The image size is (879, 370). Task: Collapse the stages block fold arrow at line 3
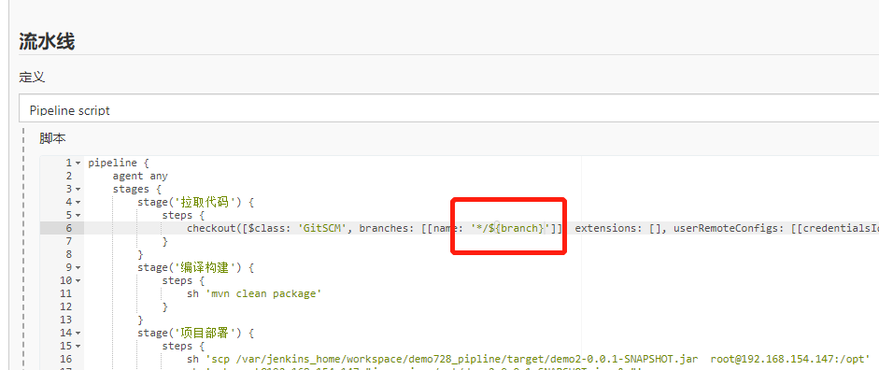tap(78, 189)
